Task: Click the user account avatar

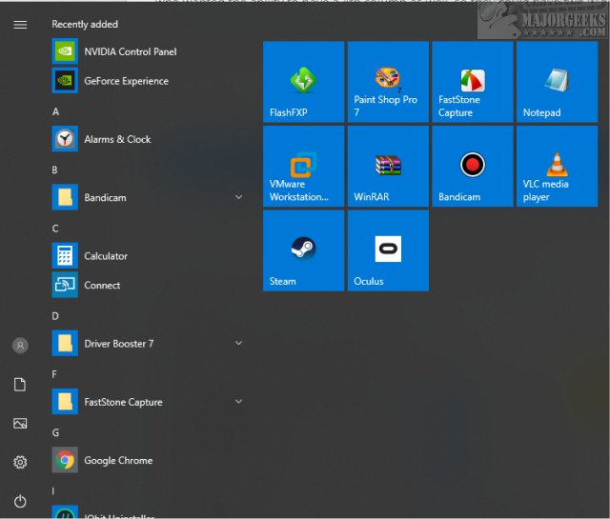Action: 20,346
